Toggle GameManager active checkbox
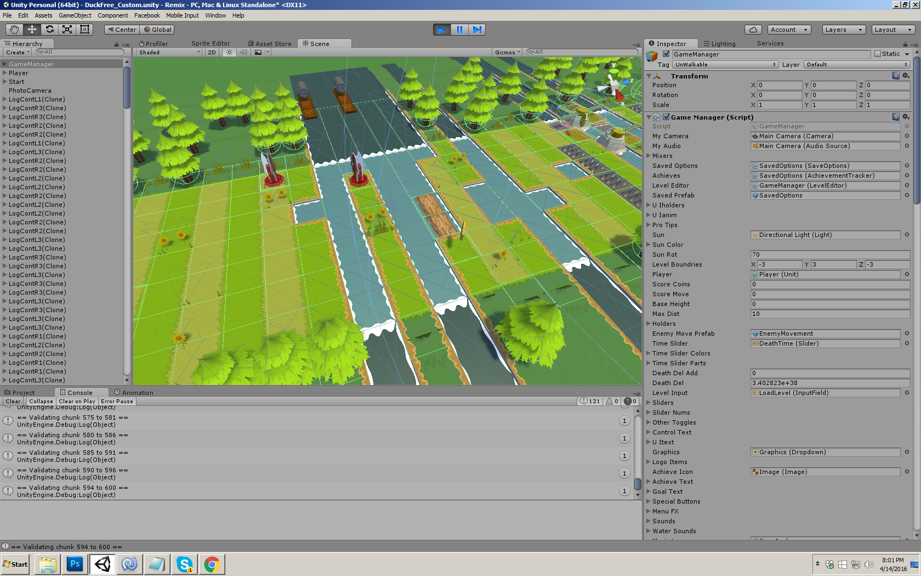Image resolution: width=921 pixels, height=576 pixels. tap(666, 54)
